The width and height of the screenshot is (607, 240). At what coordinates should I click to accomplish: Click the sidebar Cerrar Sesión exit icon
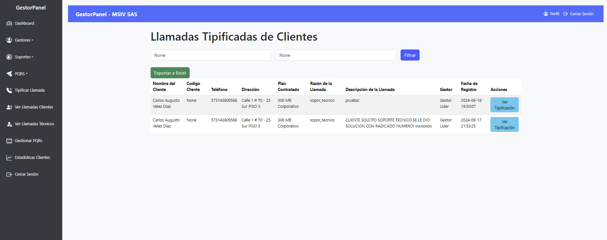(x=9, y=174)
